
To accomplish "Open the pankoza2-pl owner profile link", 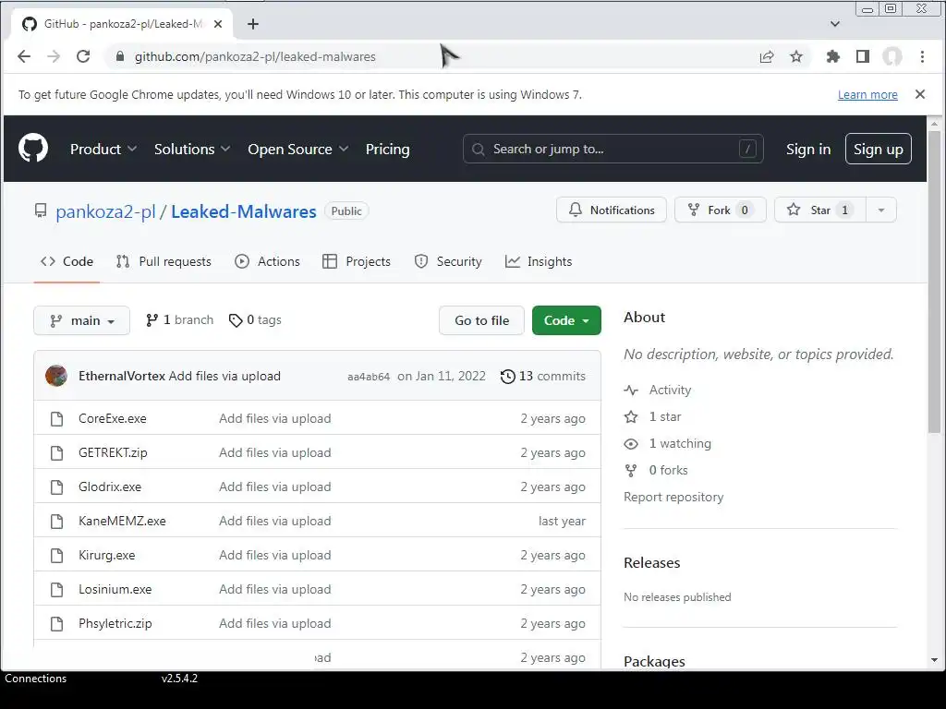I will [x=105, y=211].
